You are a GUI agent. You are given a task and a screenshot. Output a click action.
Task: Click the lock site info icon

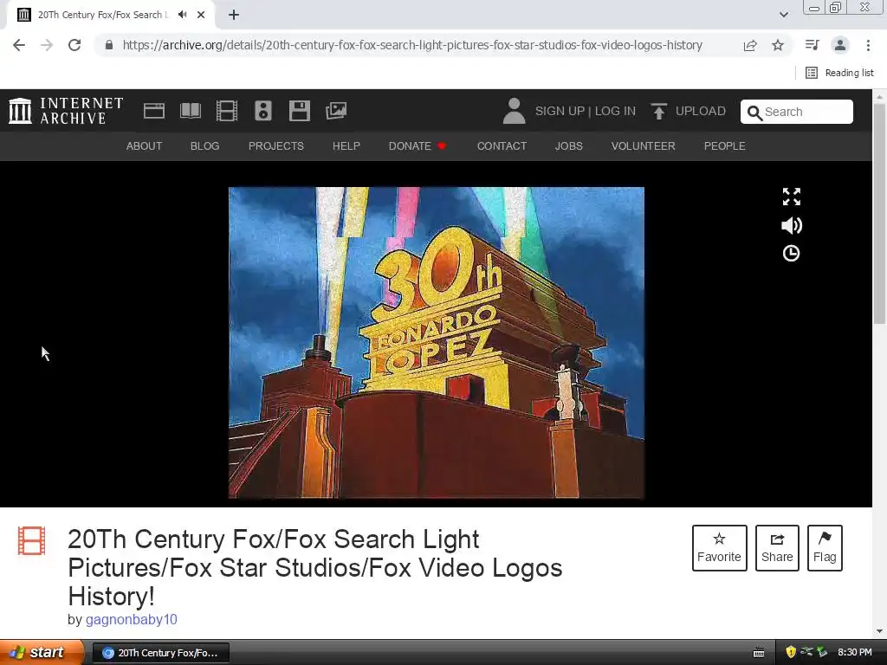pyautogui.click(x=109, y=45)
